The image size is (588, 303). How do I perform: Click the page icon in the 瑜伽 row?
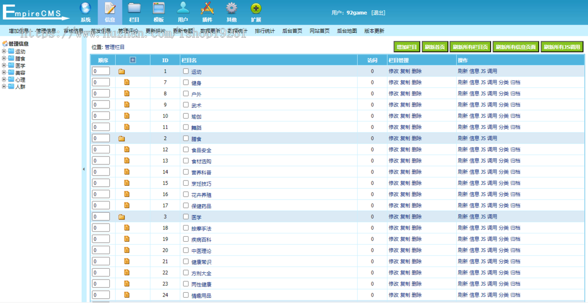point(127,116)
